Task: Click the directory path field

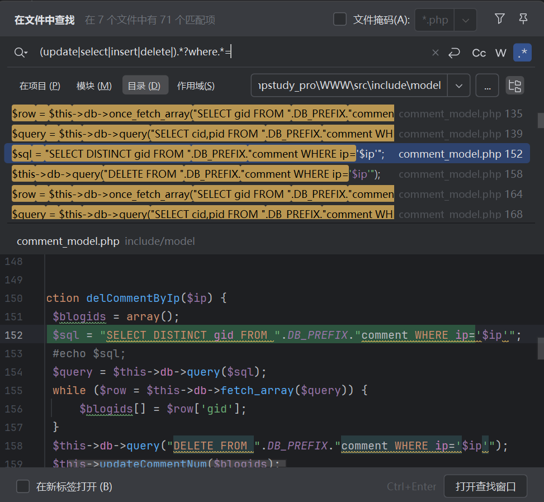Action: click(349, 86)
